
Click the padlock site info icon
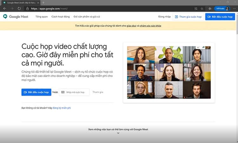(28, 9)
